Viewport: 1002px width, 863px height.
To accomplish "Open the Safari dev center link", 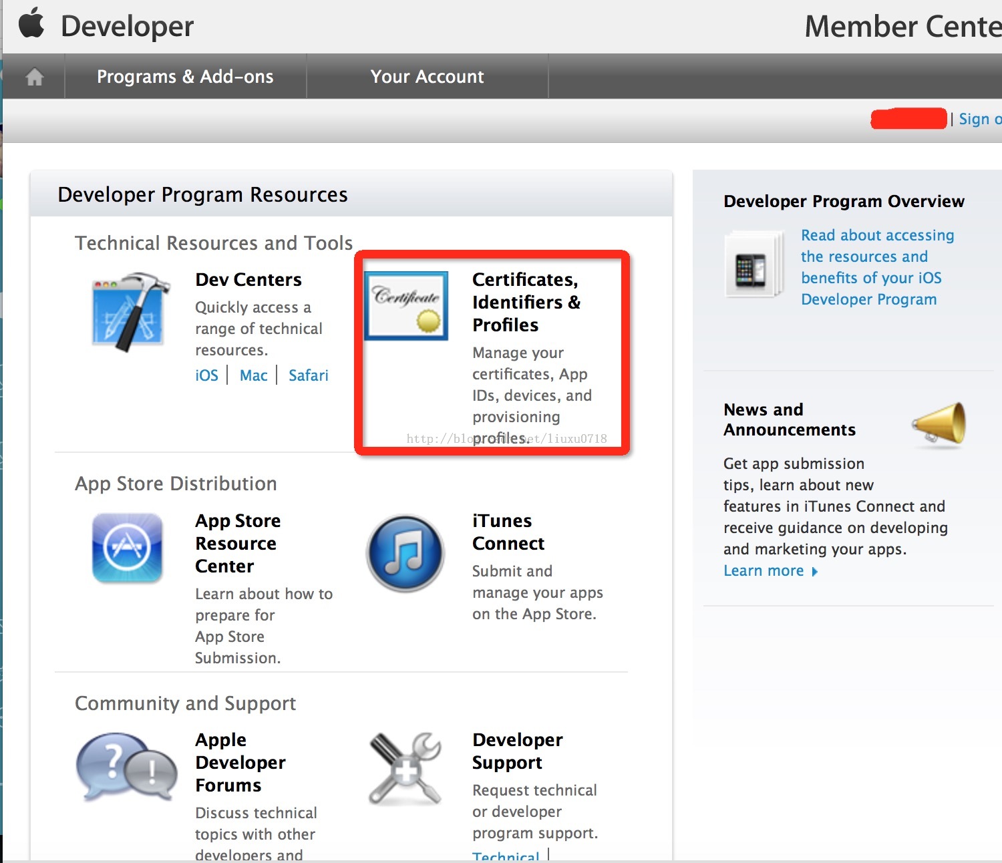I will pos(308,375).
